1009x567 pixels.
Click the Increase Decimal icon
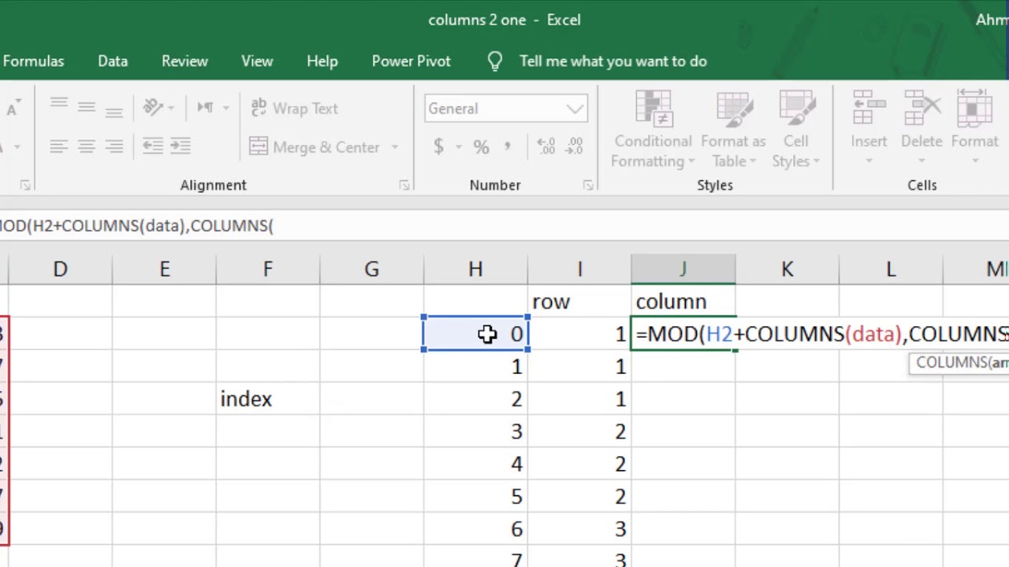[545, 146]
